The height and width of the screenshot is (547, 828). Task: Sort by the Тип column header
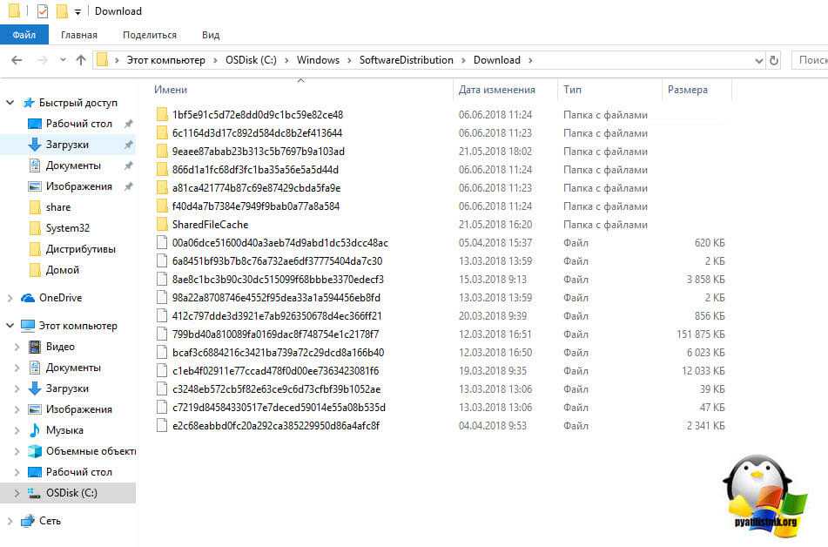(x=572, y=90)
